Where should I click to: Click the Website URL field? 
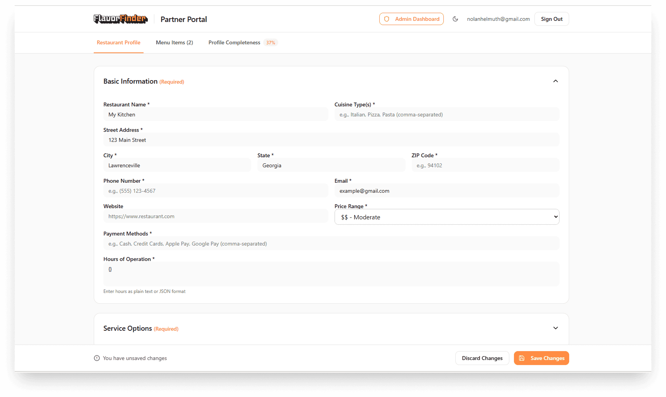pyautogui.click(x=216, y=216)
